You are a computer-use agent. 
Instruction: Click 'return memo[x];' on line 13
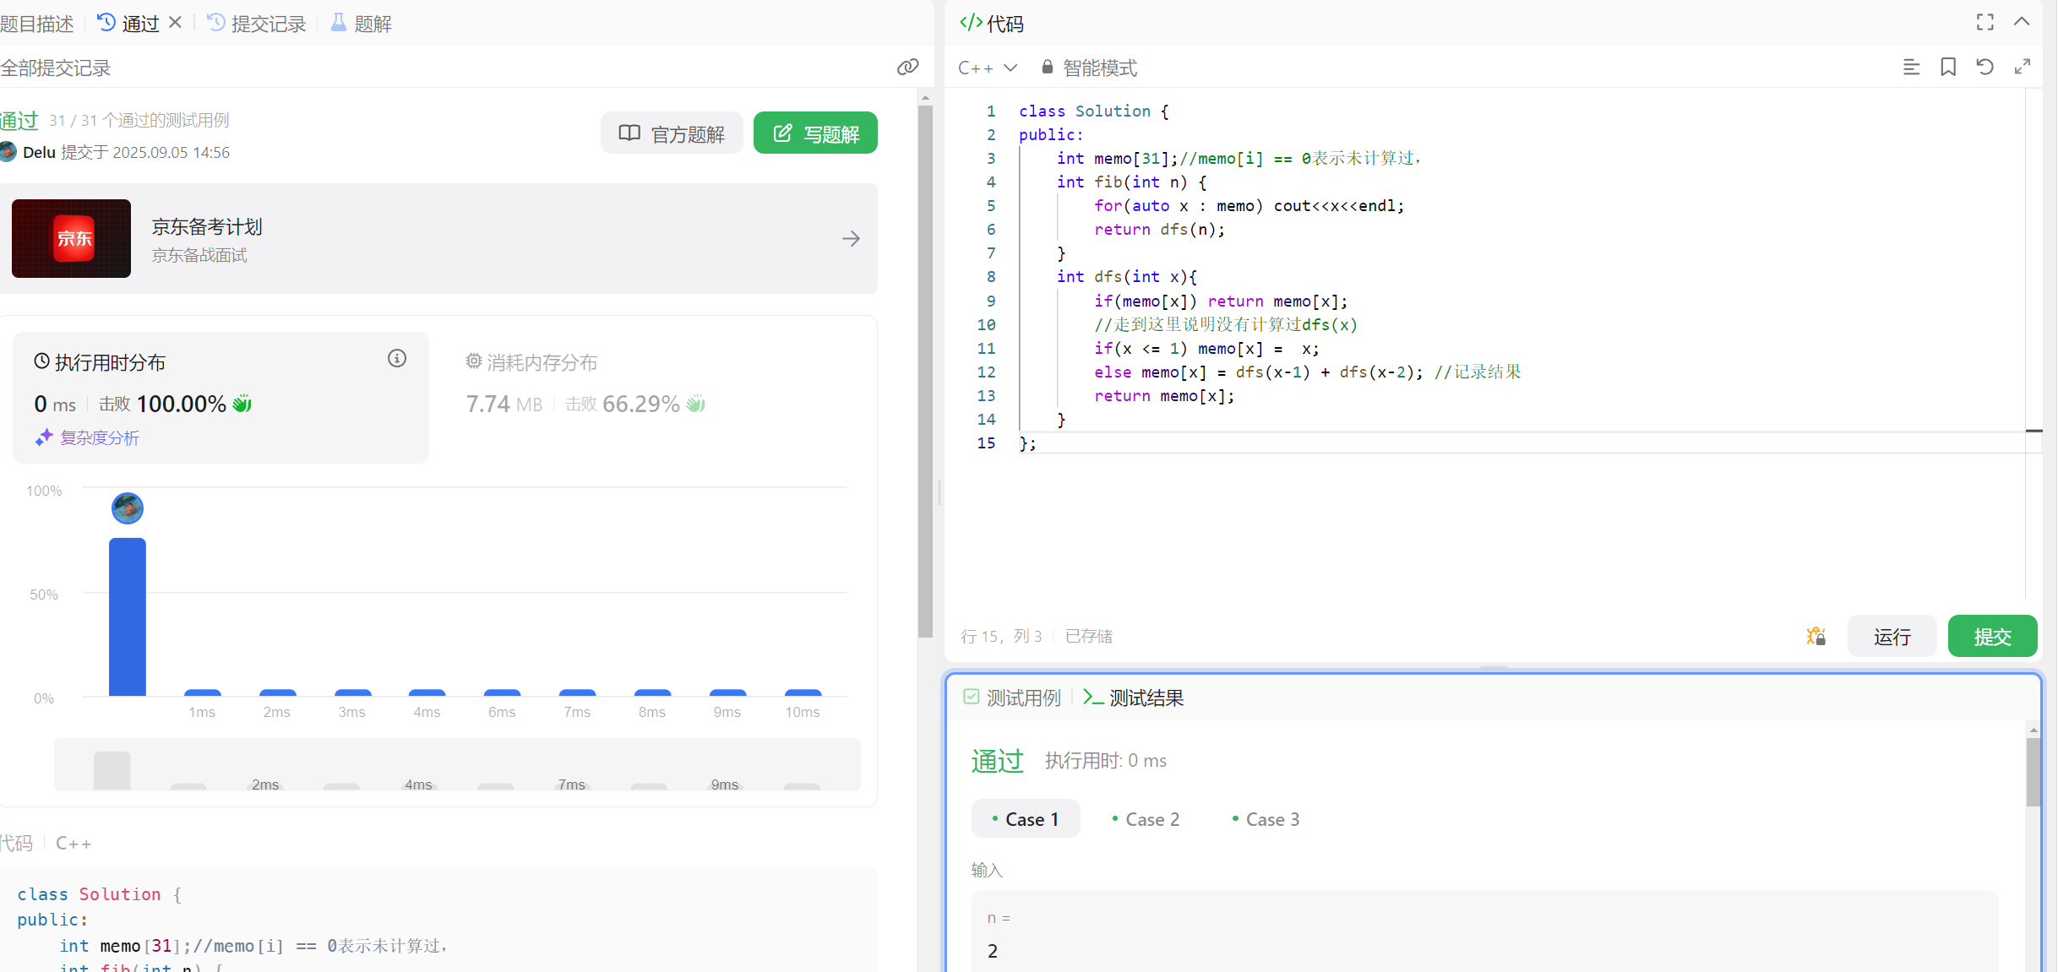pyautogui.click(x=1164, y=396)
